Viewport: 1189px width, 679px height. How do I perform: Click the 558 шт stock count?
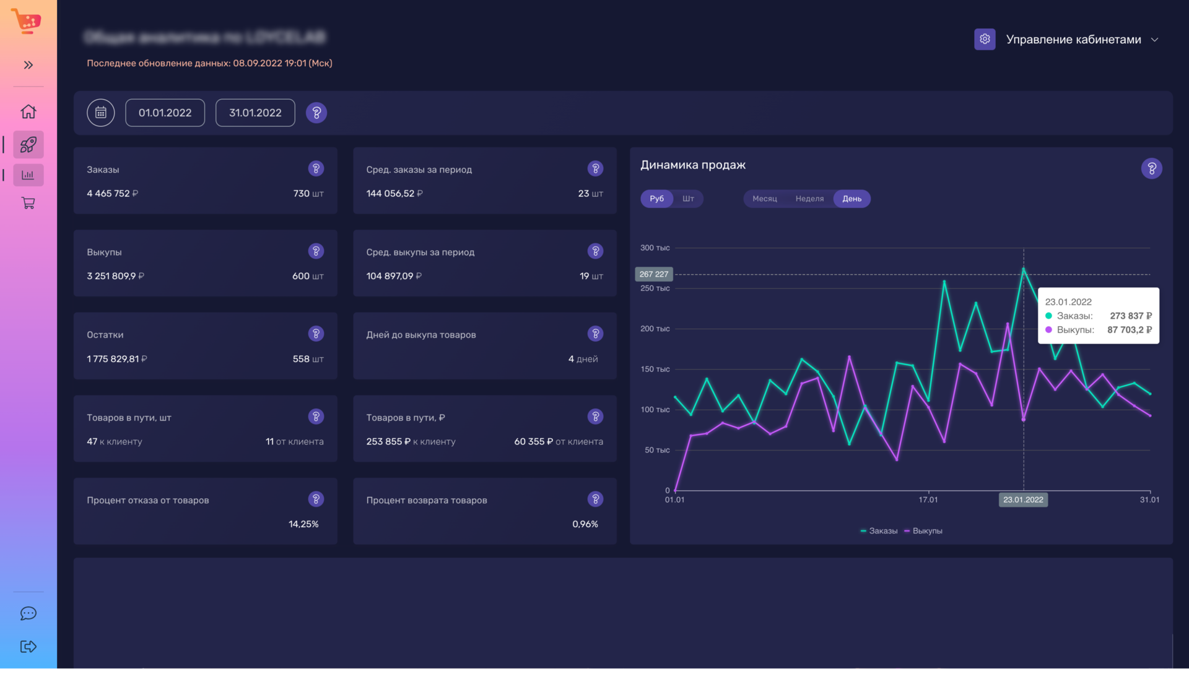(x=308, y=359)
